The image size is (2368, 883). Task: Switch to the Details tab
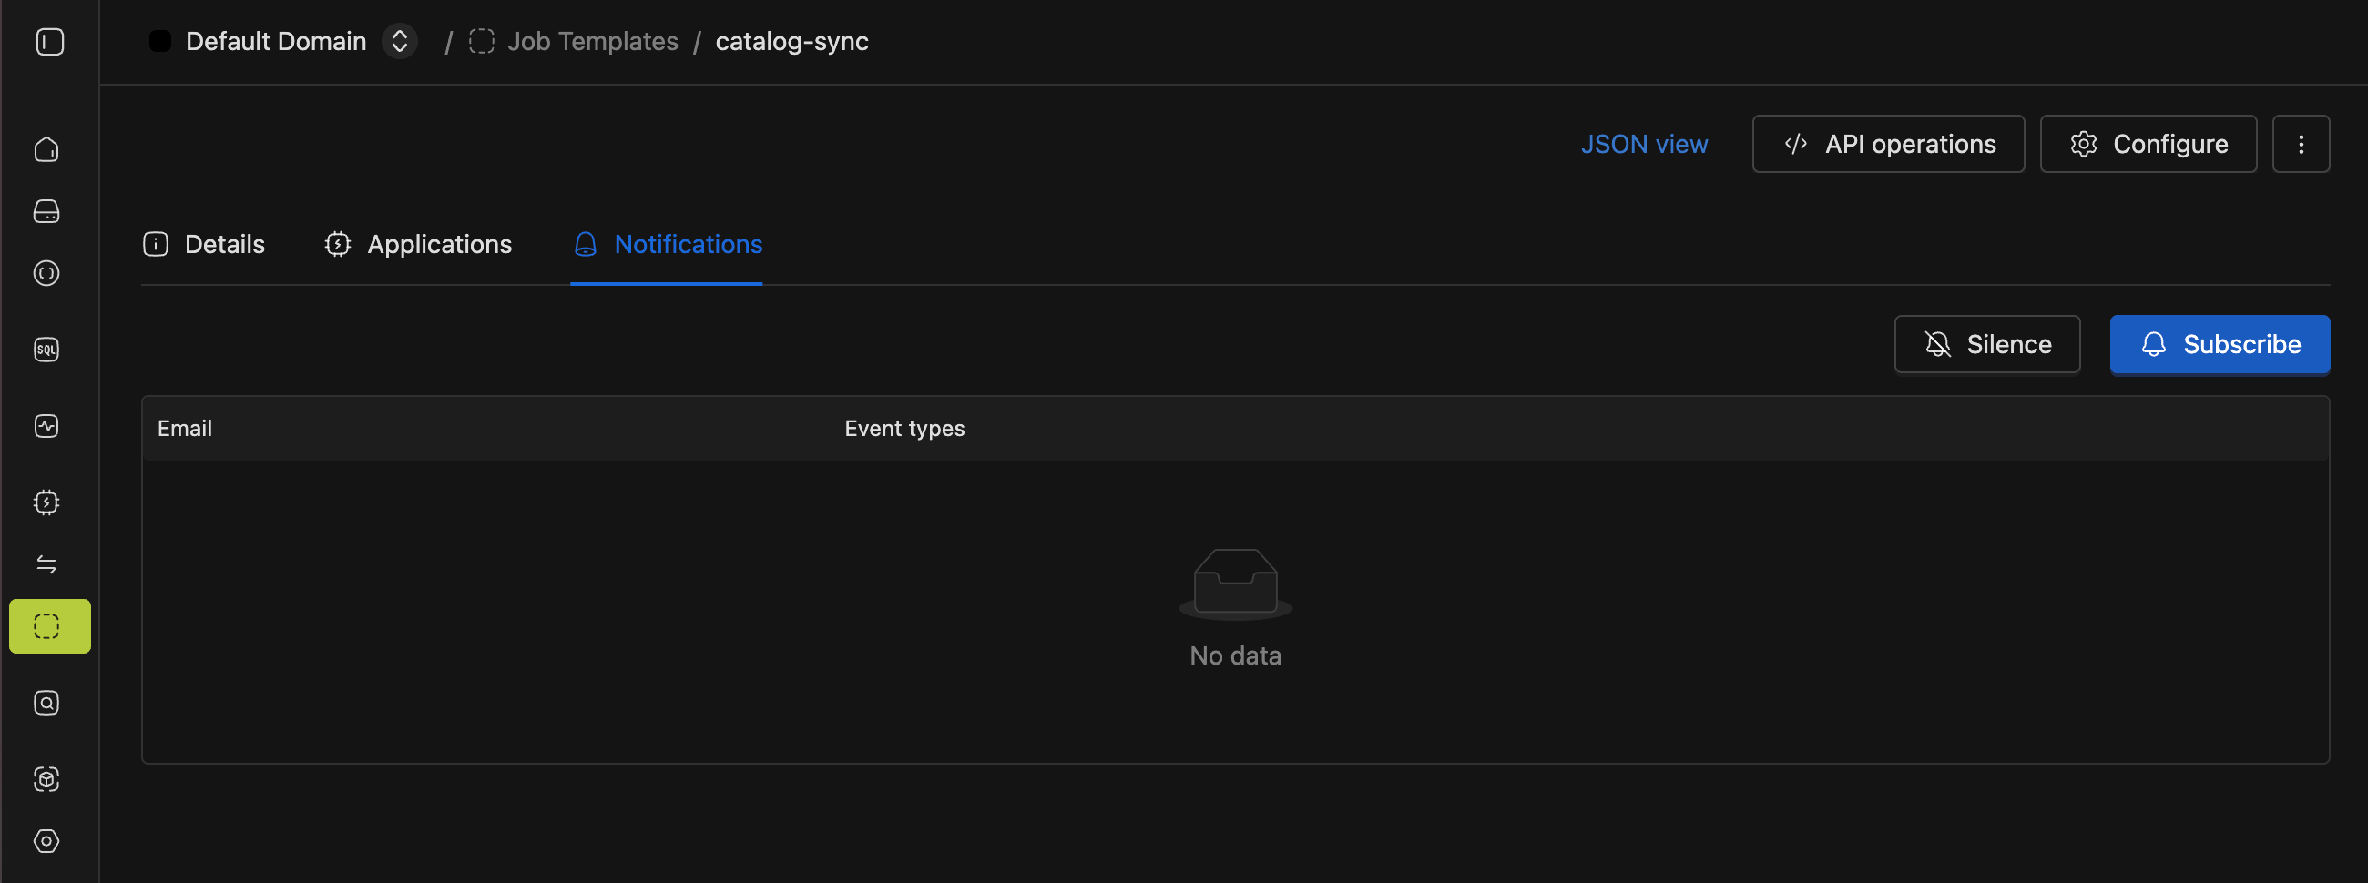pyautogui.click(x=204, y=244)
